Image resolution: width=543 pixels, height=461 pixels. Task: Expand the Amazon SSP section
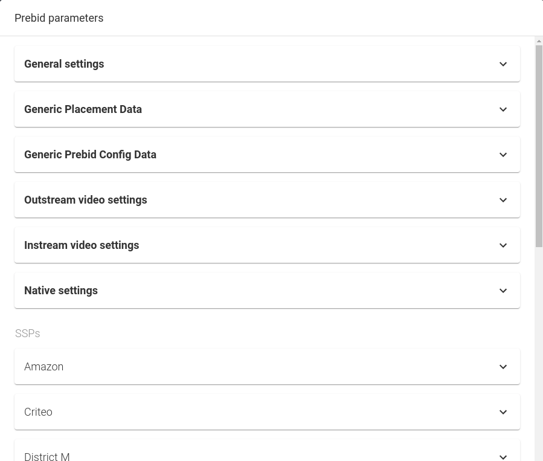[267, 366]
